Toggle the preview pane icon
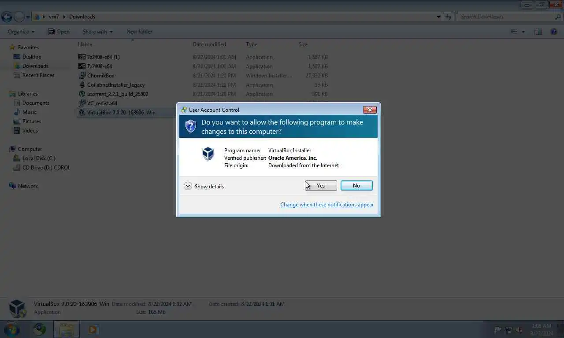The width and height of the screenshot is (564, 338). pyautogui.click(x=538, y=32)
